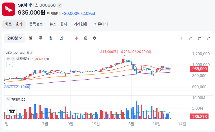
Task: Click the 600,000 price axis label
Action: [x=199, y=87]
